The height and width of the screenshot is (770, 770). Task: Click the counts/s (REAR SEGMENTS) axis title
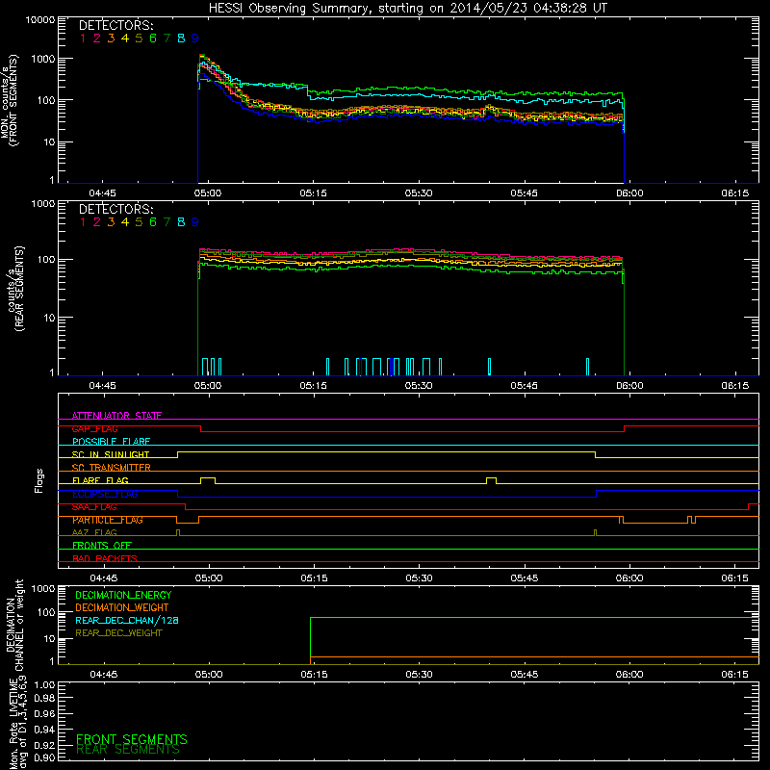[14, 288]
